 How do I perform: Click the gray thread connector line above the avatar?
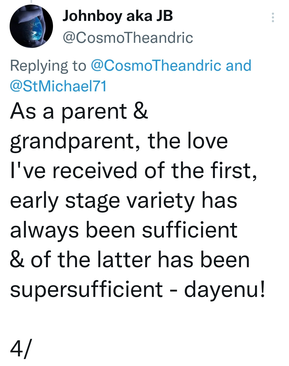[31, 1]
